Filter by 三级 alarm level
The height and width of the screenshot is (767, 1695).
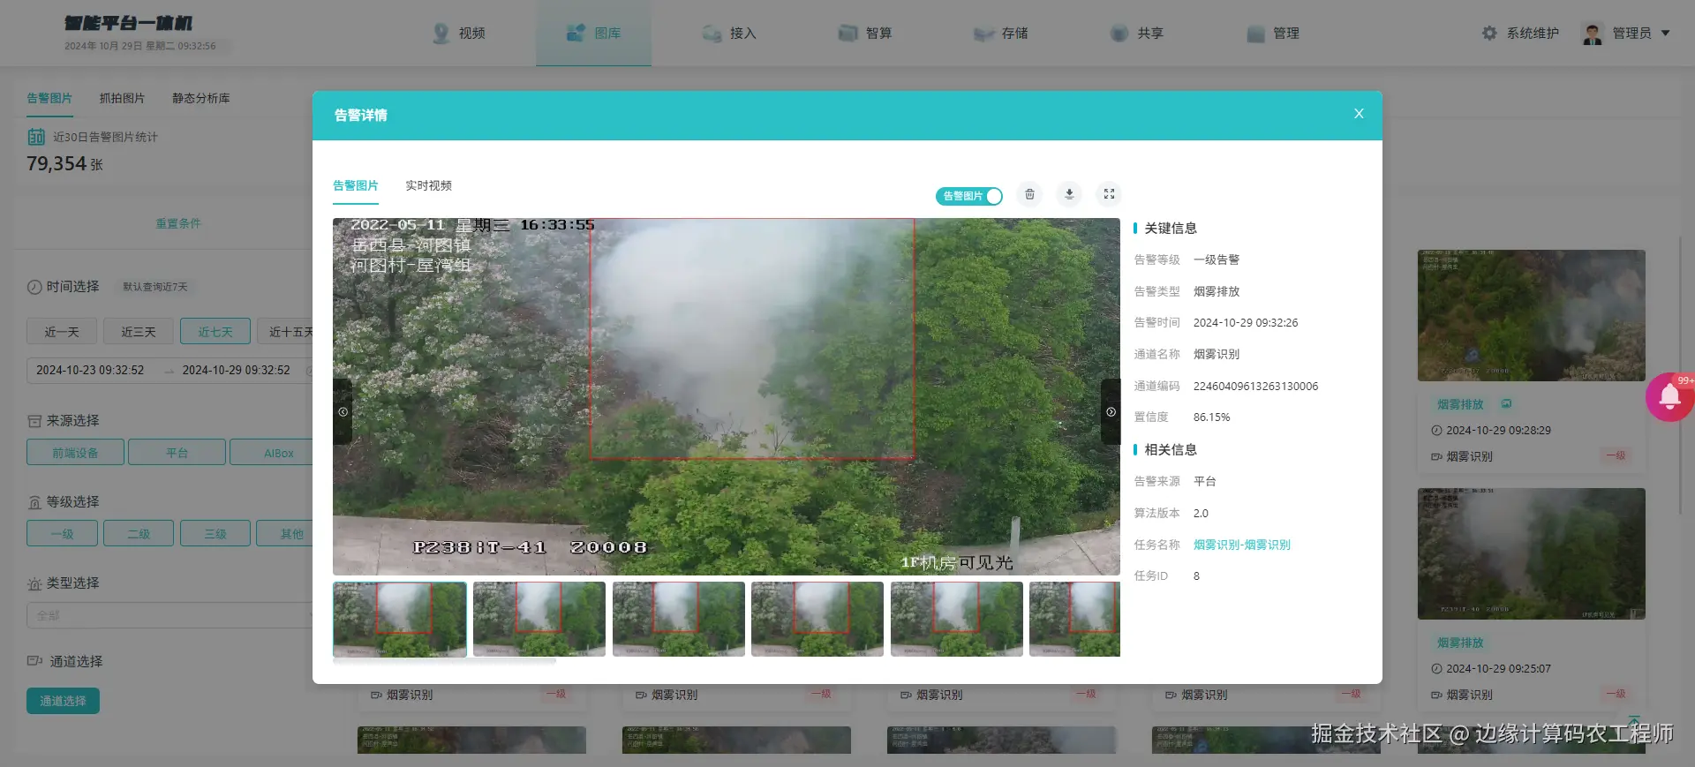pyautogui.click(x=215, y=533)
